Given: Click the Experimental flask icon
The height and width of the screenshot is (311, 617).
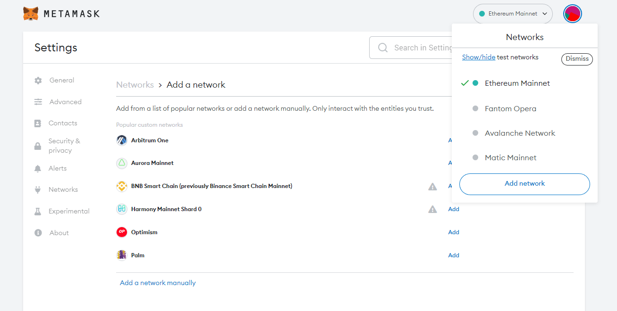Looking at the screenshot, I should tap(38, 212).
